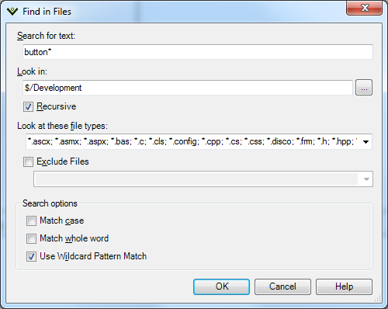The height and width of the screenshot is (309, 388).
Task: Close the Find in Files dialog
Action: click(364, 8)
